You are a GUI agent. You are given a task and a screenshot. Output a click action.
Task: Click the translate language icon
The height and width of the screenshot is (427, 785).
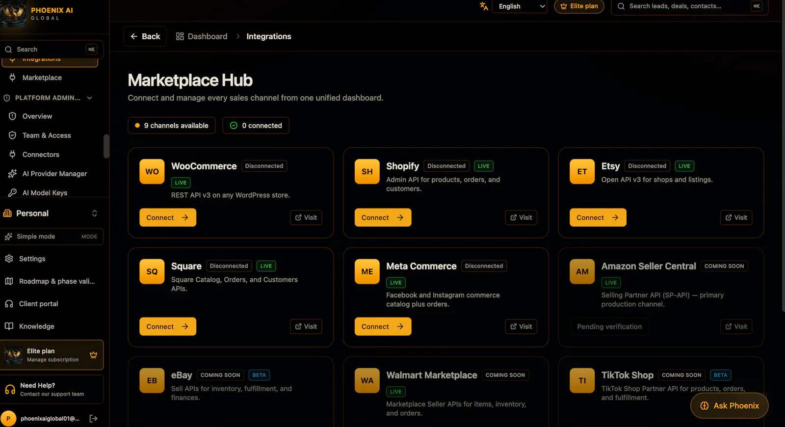click(484, 6)
